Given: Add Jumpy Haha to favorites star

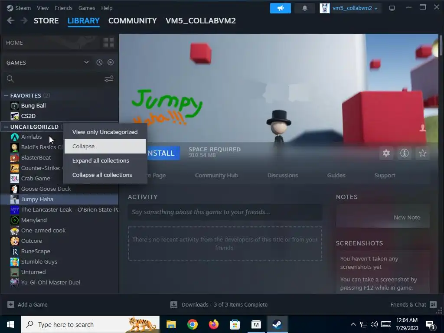Looking at the screenshot, I should click(422, 153).
